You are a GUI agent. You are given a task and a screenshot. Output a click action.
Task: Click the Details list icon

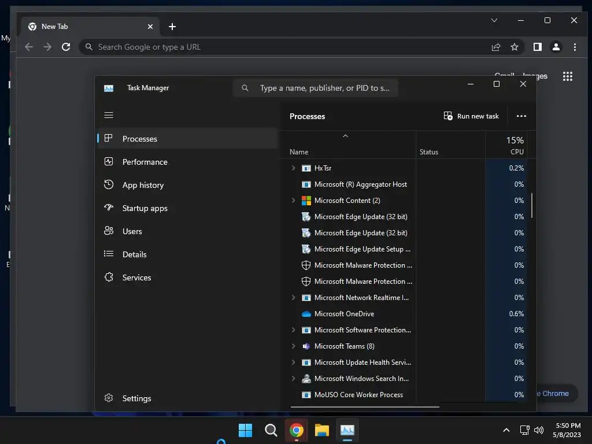coord(108,254)
